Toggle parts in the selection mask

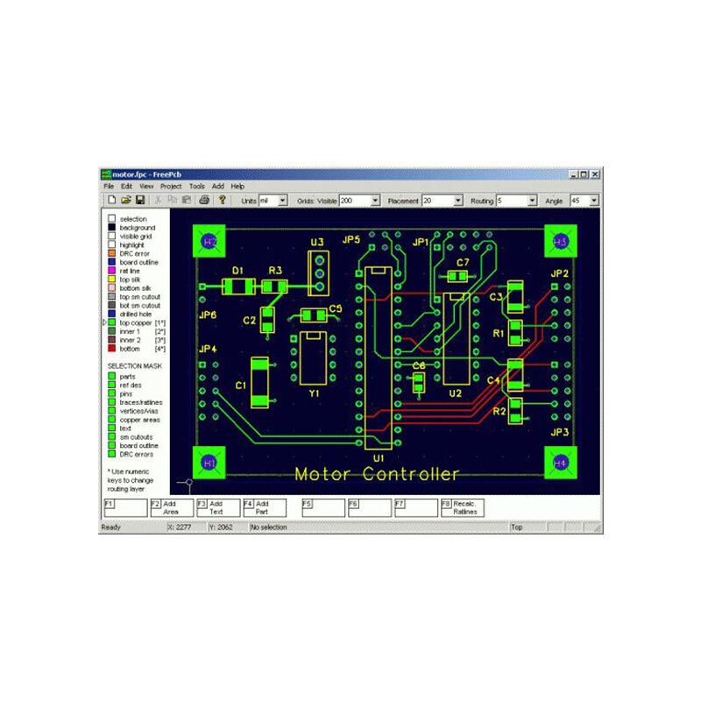[111, 377]
